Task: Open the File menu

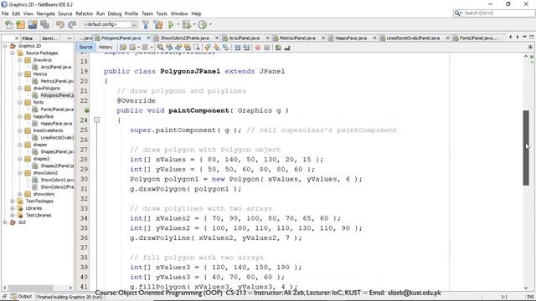Action: (5, 13)
